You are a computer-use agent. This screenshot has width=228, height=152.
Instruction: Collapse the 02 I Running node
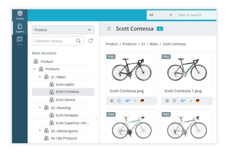40,107
